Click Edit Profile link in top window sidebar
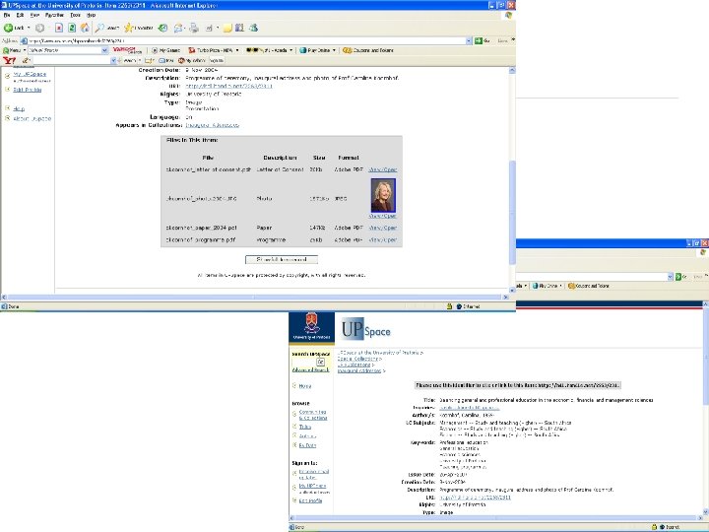Screen dimensions: 709x532 tap(28, 90)
